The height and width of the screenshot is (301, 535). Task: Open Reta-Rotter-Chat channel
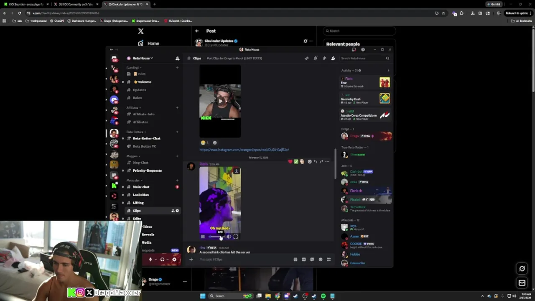pyautogui.click(x=146, y=138)
